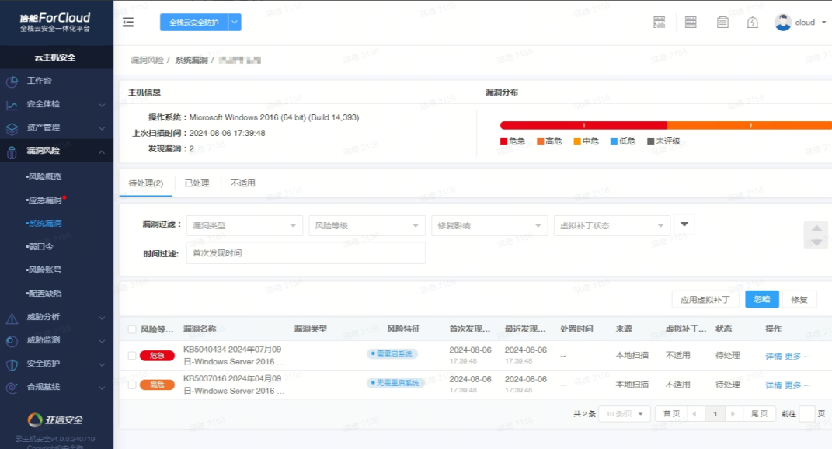This screenshot has width=832, height=449.
Task: Click the 应用虚拟补丁 button
Action: [705, 299]
